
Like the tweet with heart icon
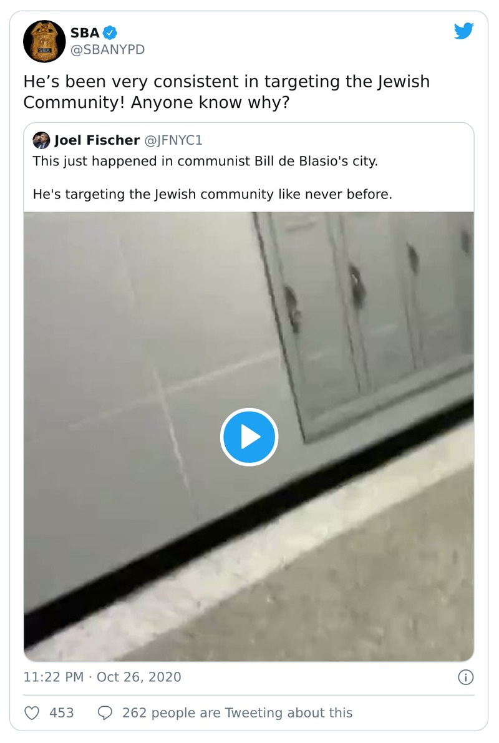(32, 713)
